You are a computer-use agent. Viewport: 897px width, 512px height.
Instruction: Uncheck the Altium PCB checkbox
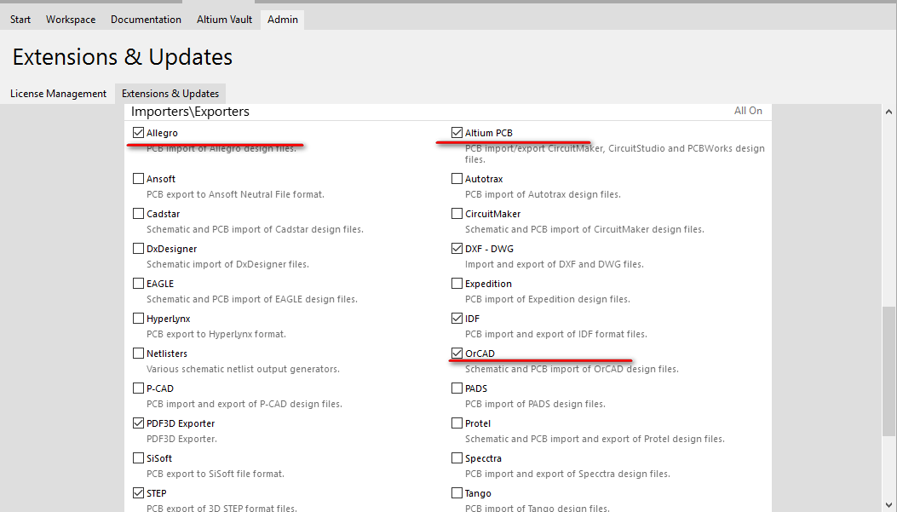click(457, 133)
